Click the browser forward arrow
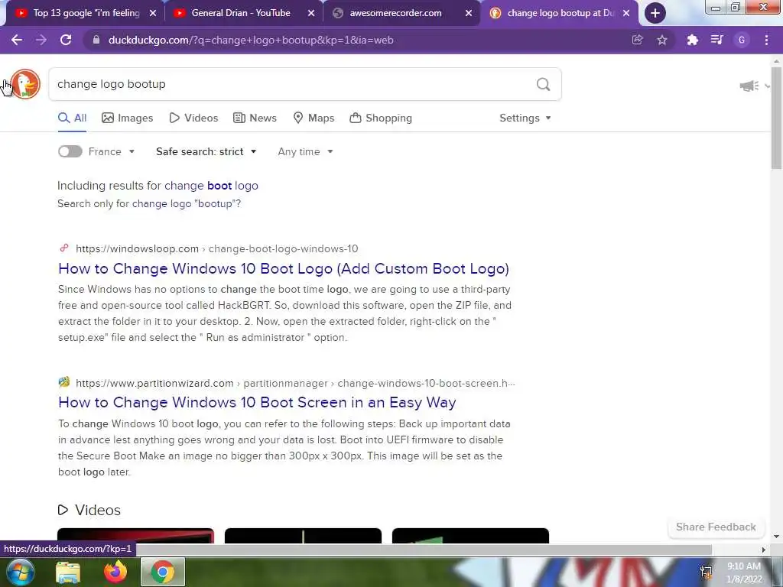Image resolution: width=783 pixels, height=587 pixels. pos(41,40)
